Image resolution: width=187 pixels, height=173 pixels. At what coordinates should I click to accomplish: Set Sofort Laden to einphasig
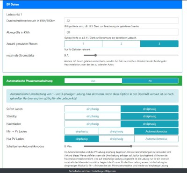(93, 109)
